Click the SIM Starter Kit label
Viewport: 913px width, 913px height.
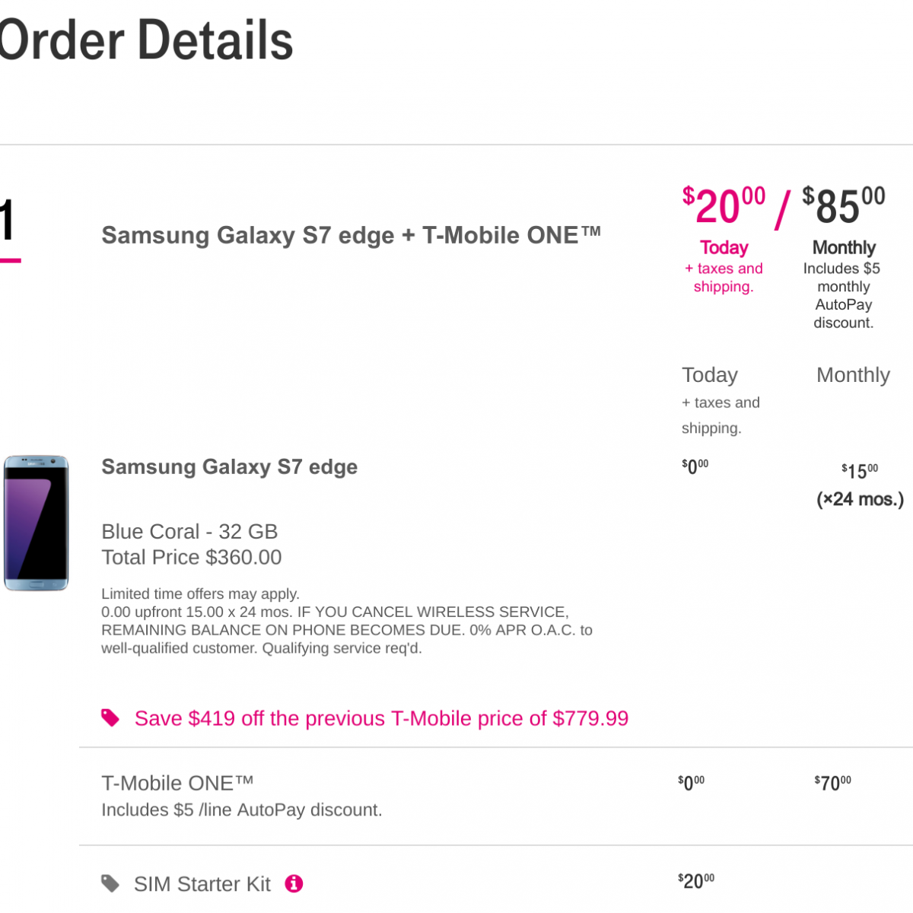pyautogui.click(x=202, y=884)
